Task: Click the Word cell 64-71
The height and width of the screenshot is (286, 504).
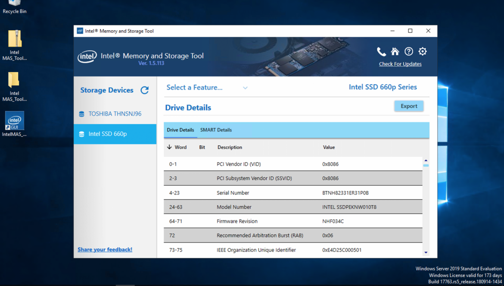Action: coord(175,221)
